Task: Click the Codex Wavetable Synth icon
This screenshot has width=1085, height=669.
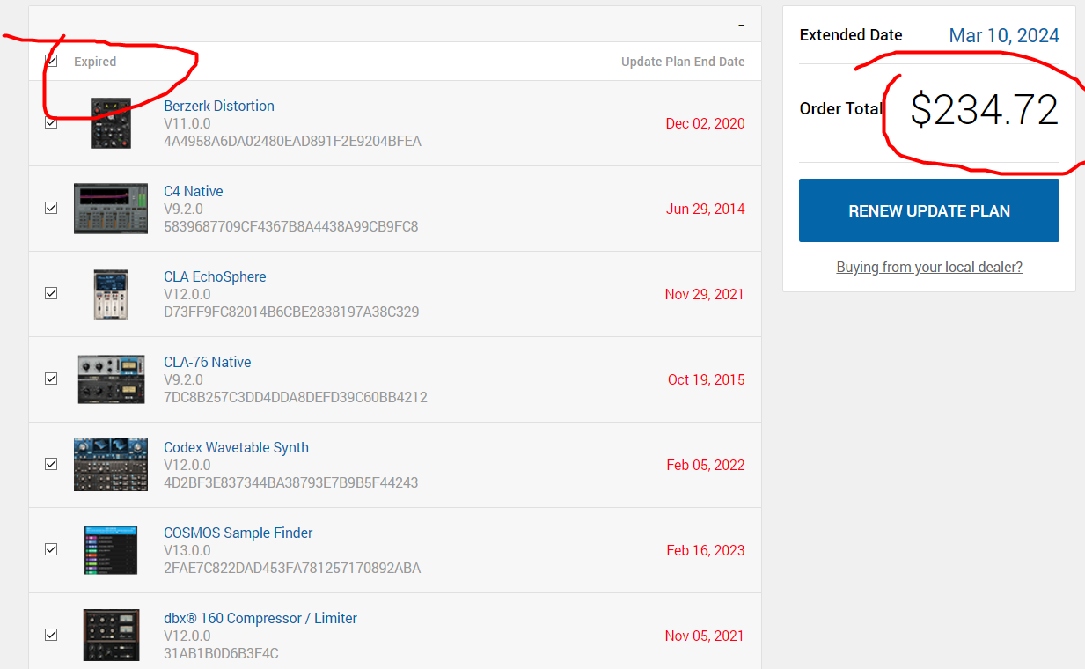Action: (x=111, y=465)
